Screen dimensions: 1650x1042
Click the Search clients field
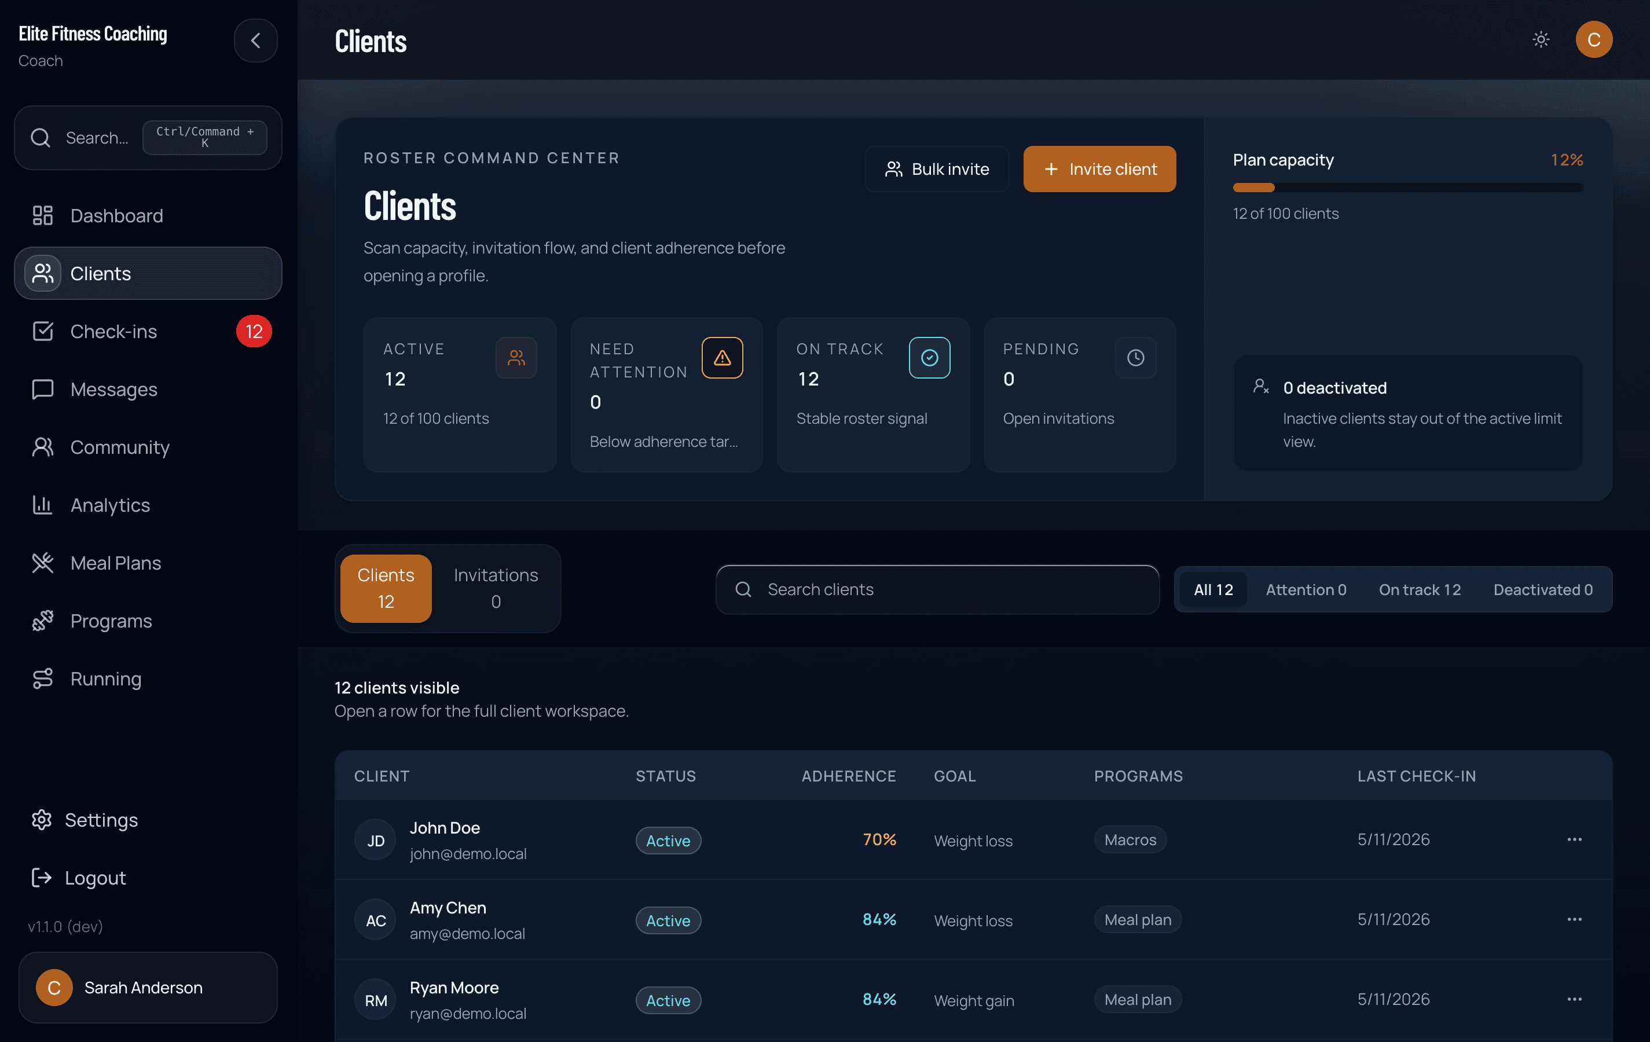(x=937, y=590)
